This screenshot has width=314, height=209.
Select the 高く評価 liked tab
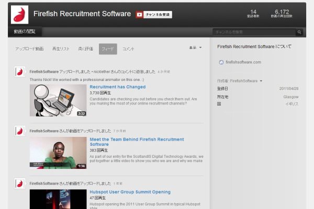[85, 49]
